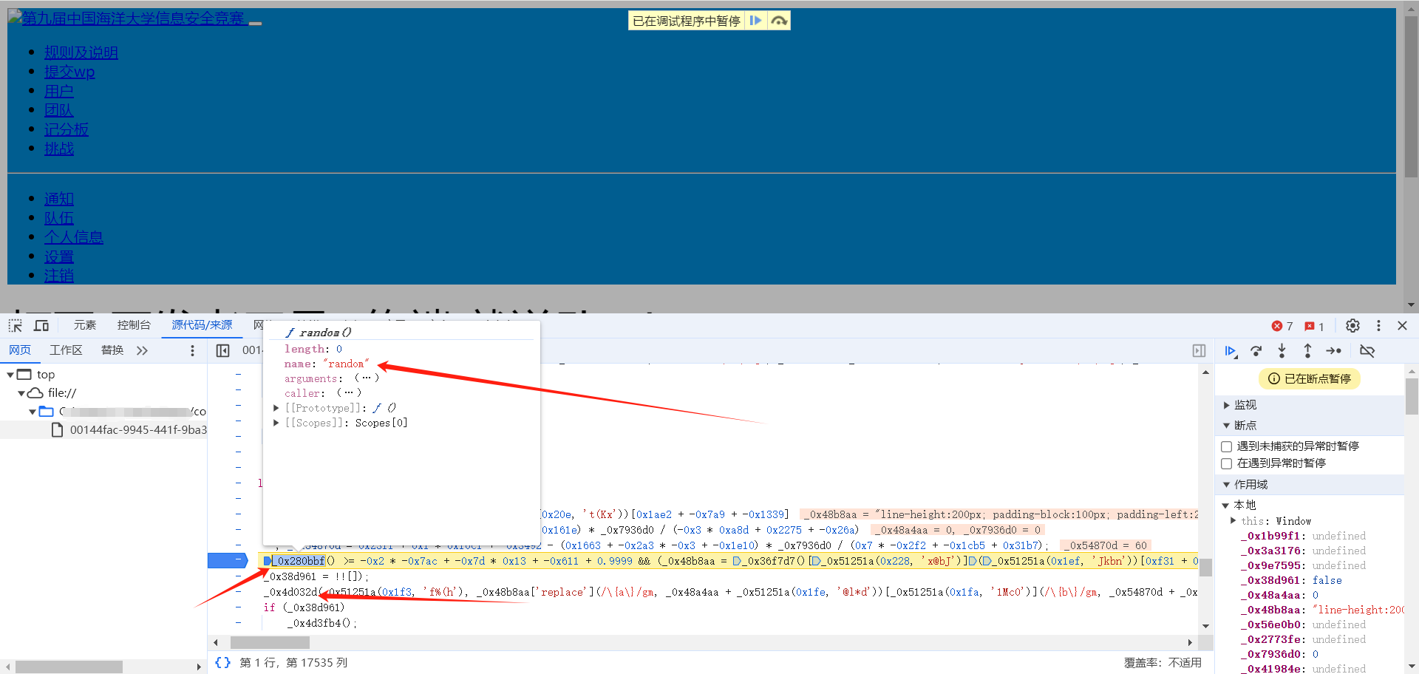Open DevTools customize three-dot menu
The width and height of the screenshot is (1419, 674).
coord(1378,325)
